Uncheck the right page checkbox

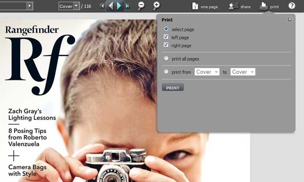(x=166, y=45)
